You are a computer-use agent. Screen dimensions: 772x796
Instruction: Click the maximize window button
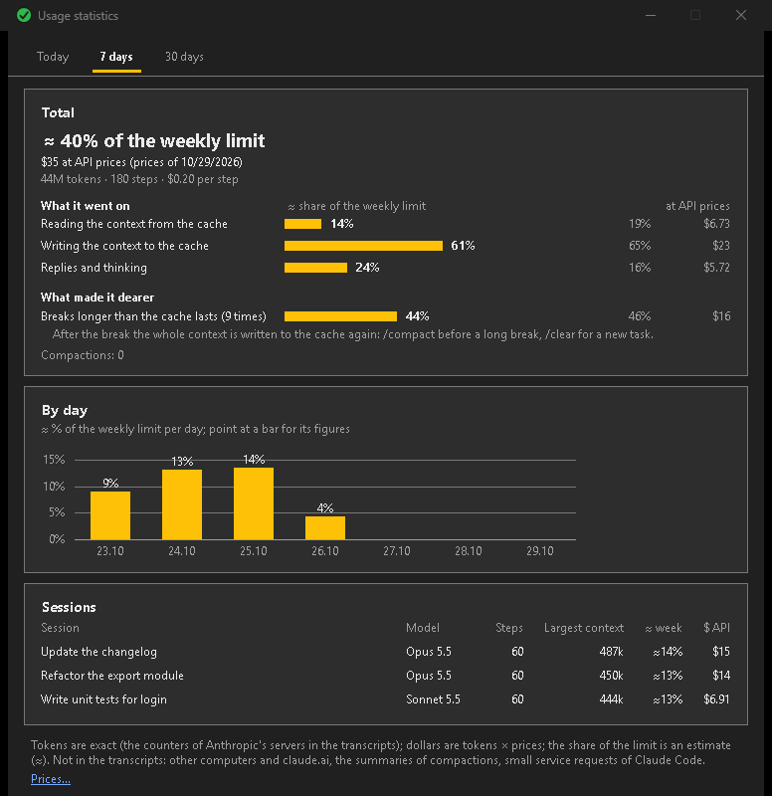[695, 15]
